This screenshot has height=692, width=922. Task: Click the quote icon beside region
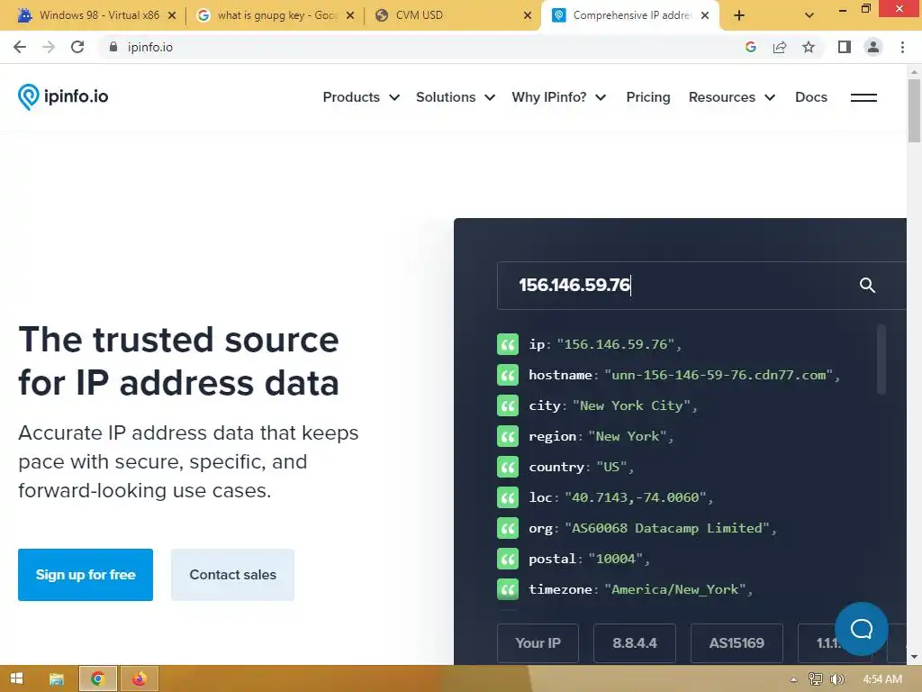click(x=508, y=436)
